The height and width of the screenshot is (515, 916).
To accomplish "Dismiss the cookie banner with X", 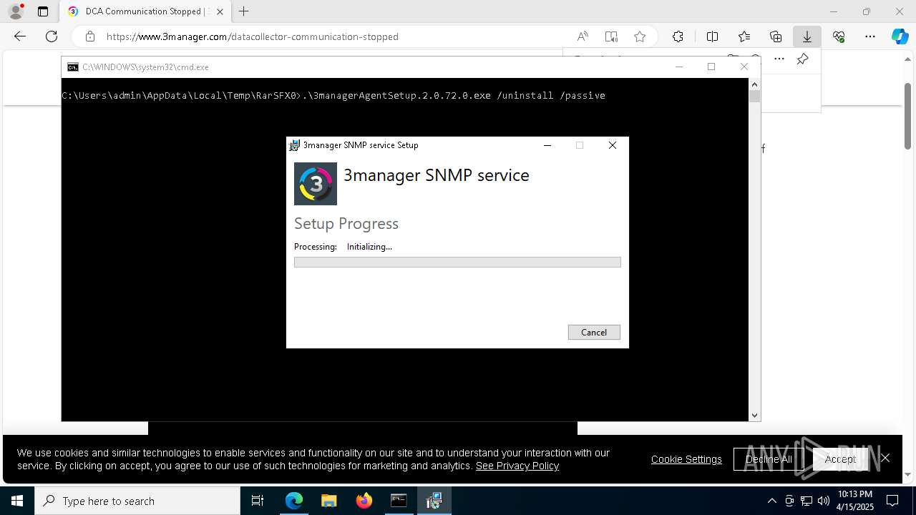I will (x=885, y=458).
